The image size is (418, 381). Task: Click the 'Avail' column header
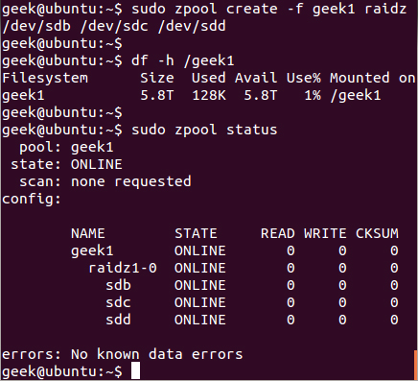click(256, 78)
